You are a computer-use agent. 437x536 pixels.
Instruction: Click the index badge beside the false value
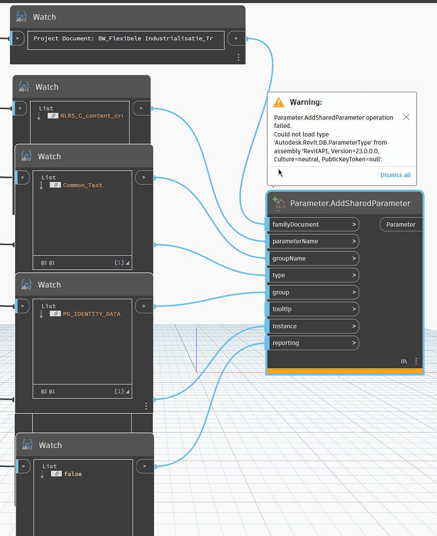[x=58, y=474]
